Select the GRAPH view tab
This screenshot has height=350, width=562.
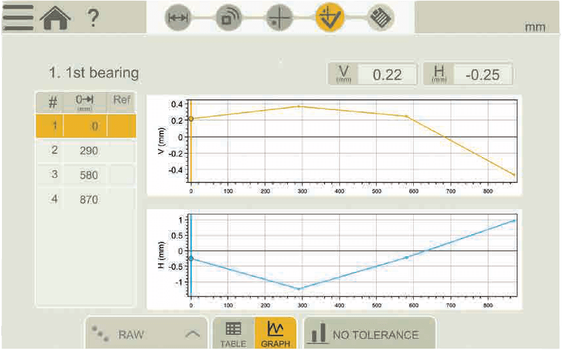(275, 334)
